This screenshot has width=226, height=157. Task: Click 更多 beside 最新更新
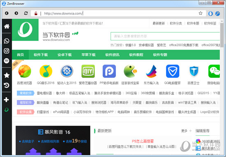pos(184,131)
